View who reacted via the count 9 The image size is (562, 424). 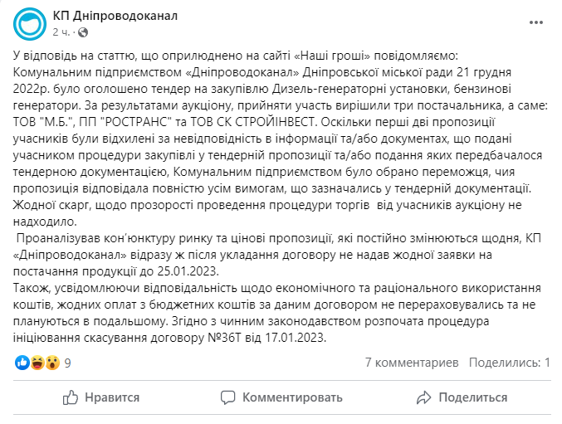67,363
